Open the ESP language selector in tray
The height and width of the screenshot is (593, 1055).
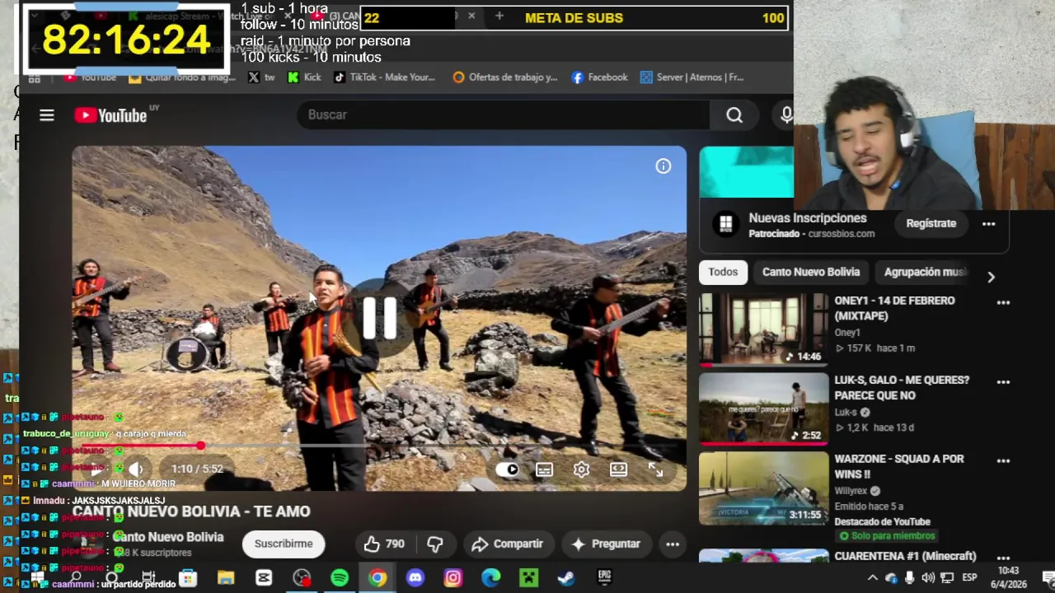[969, 578]
